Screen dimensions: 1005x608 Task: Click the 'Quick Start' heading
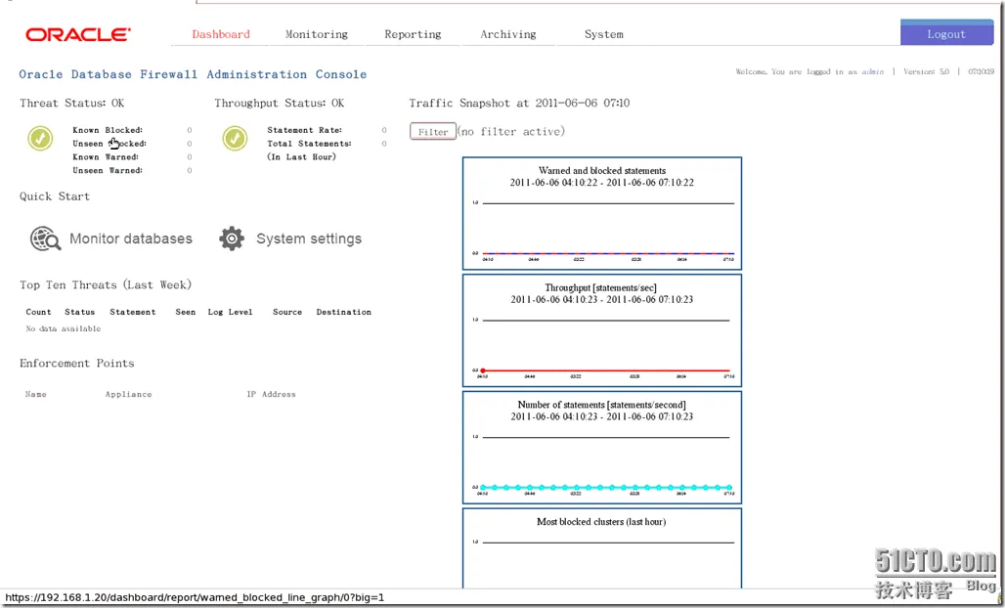pyautogui.click(x=55, y=196)
